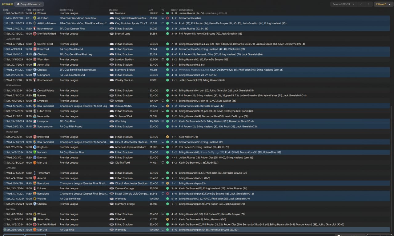Click the Brighton club badge
Screen dimensions: 394x236
pyautogui.click(x=34, y=147)
